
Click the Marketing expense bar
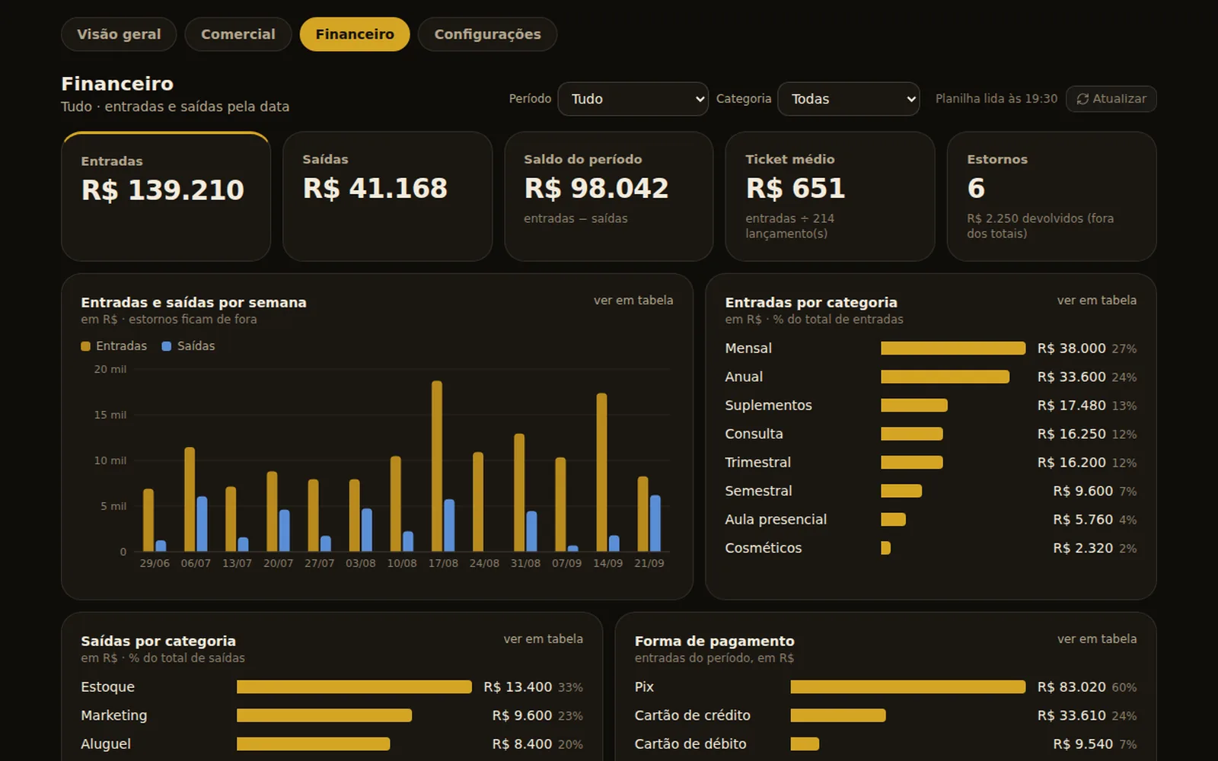(x=324, y=715)
